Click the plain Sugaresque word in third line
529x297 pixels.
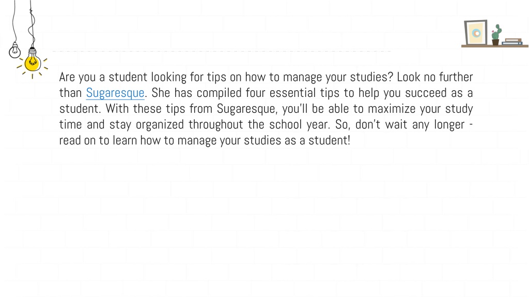[x=246, y=109]
